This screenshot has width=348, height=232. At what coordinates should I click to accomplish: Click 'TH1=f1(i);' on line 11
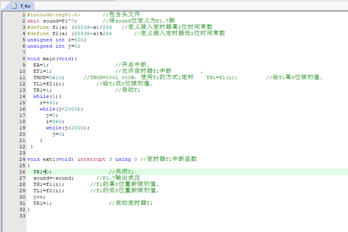tap(222, 77)
